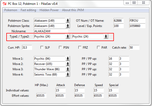Screen dimensions: 152x106
Task: Close the PikaSav window
Action: 143,3
